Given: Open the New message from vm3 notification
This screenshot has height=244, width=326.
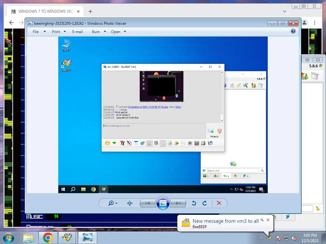Looking at the screenshot, I should (226, 221).
